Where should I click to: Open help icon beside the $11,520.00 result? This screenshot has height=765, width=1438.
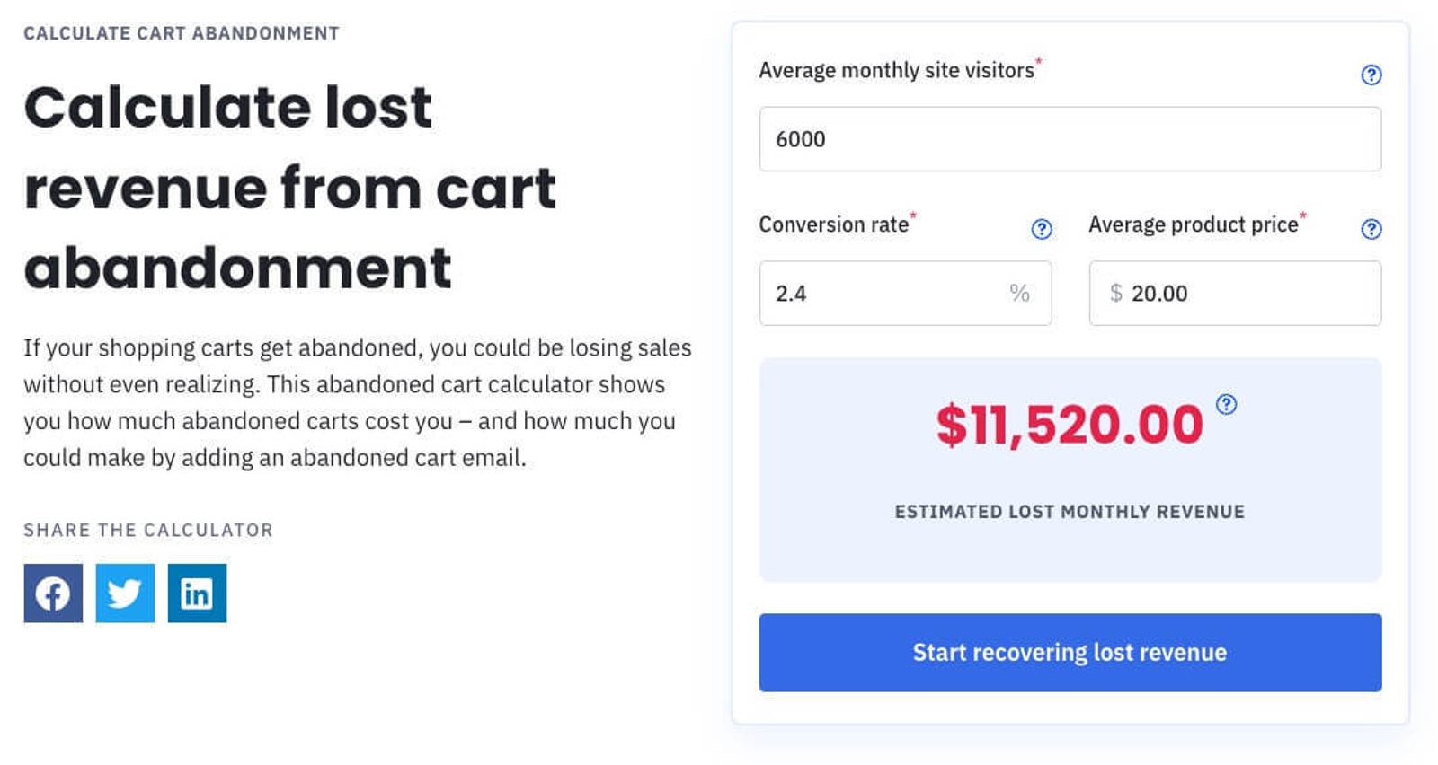tap(1226, 404)
